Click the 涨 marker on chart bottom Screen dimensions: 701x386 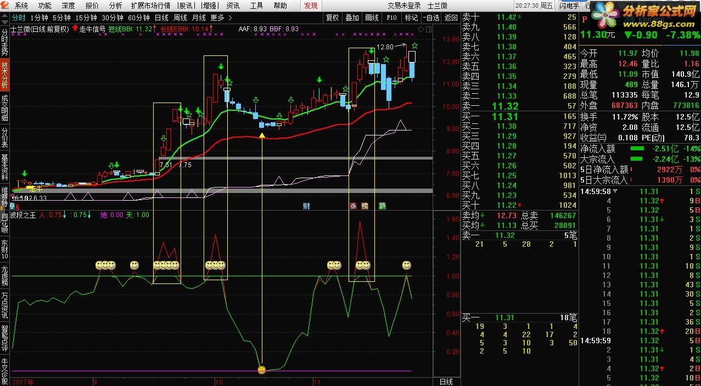coord(353,206)
